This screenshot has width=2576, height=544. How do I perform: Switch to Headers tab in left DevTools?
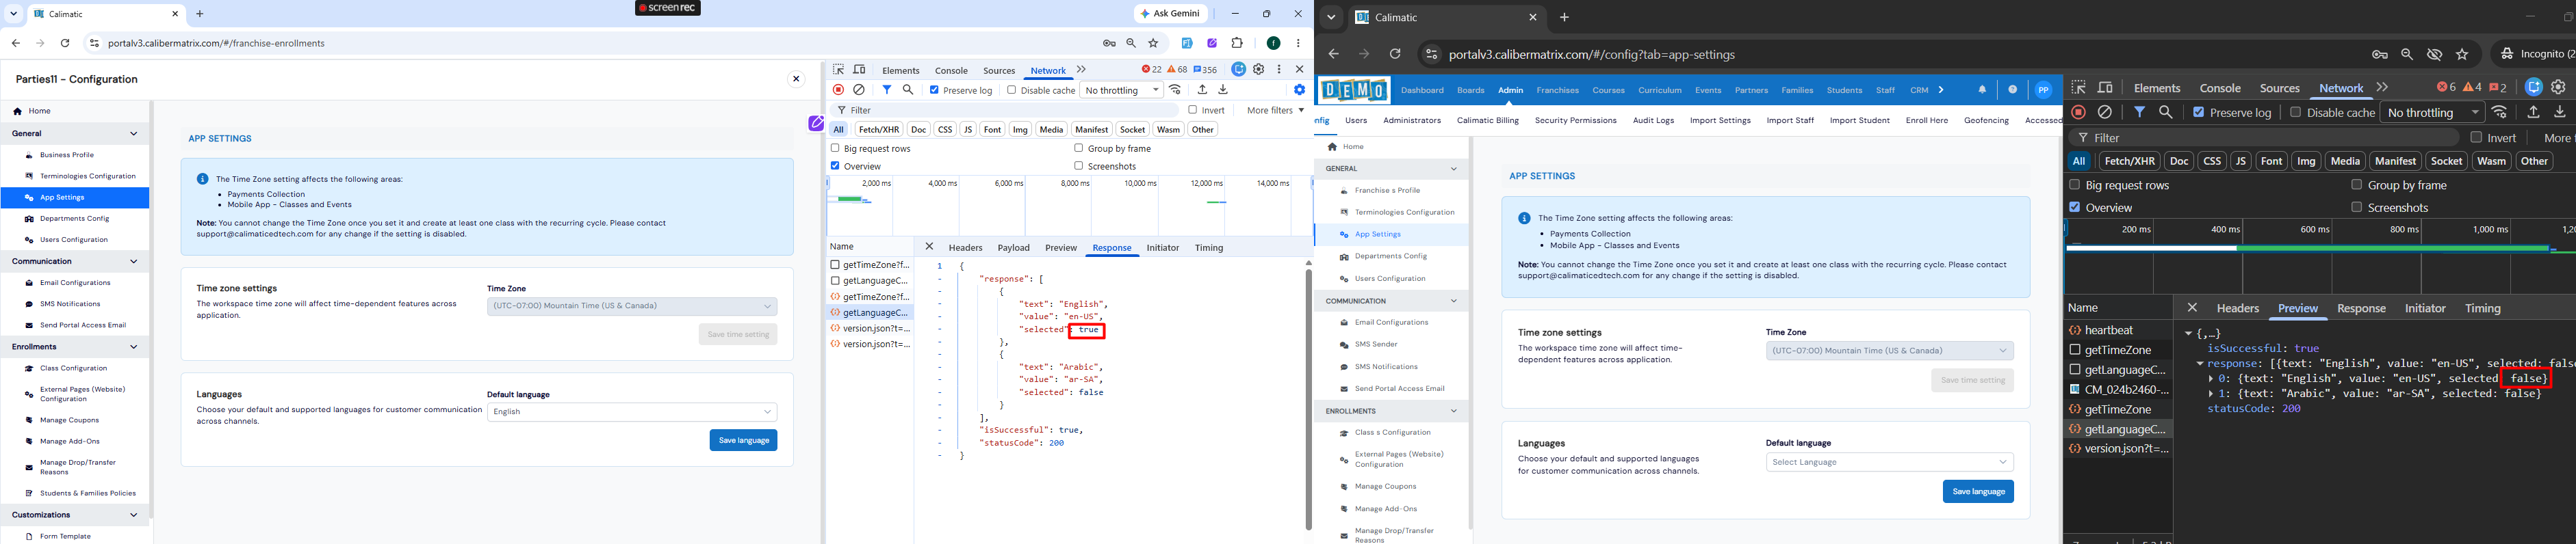pos(965,247)
